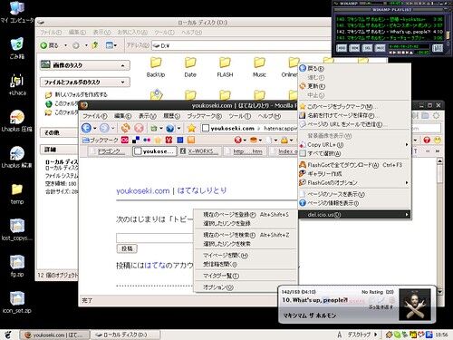
Task: Choose View Page Info in the context menu
Action: (x=354, y=203)
